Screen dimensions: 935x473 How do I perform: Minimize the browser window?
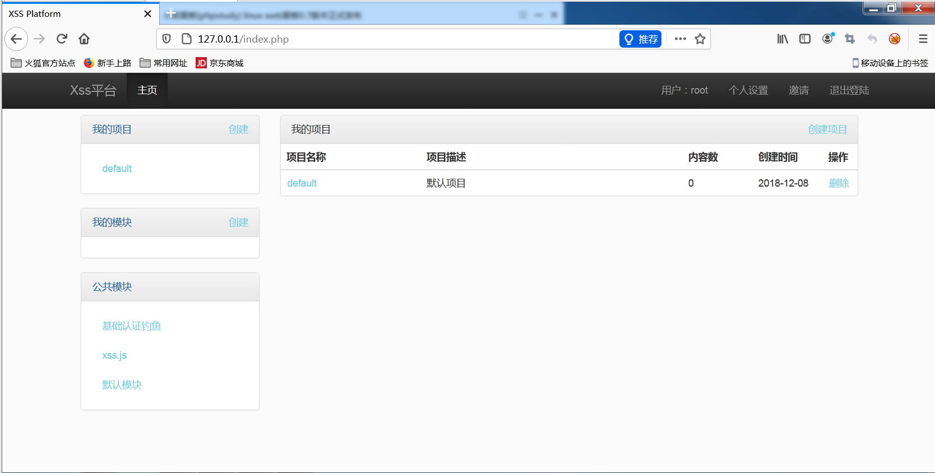873,8
